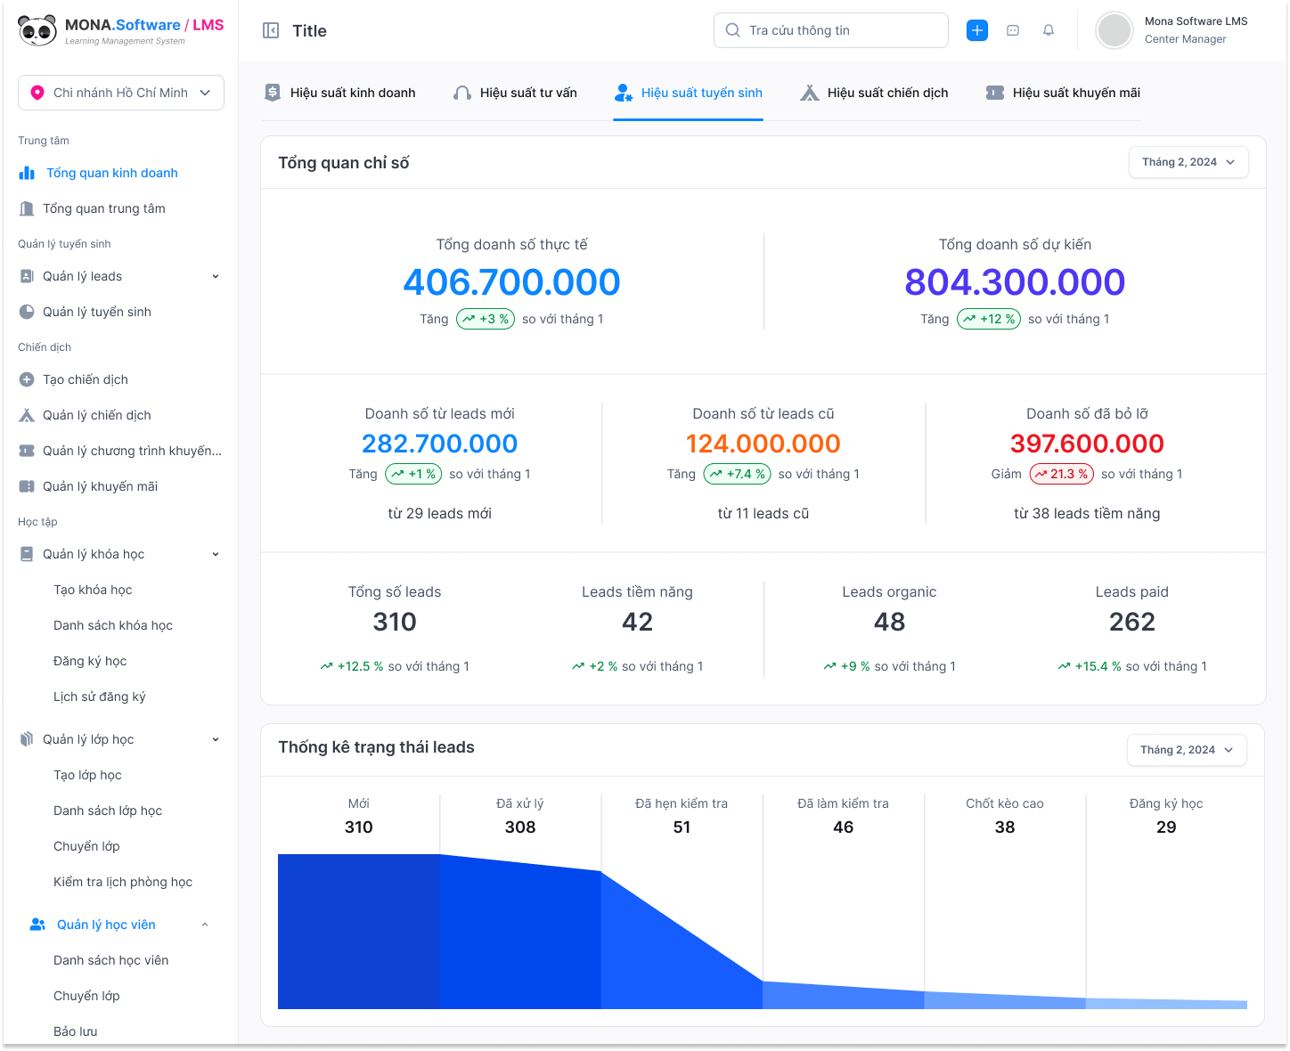
Task: Click the 397.600.000 missed revenue value
Action: coord(1087,444)
